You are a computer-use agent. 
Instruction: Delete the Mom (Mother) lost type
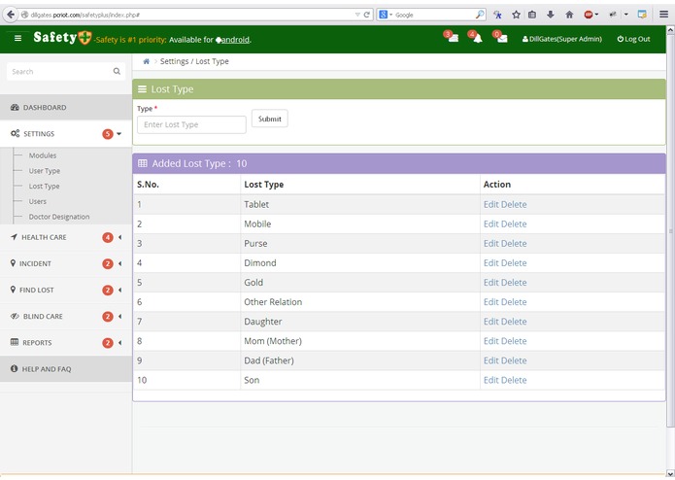point(514,341)
